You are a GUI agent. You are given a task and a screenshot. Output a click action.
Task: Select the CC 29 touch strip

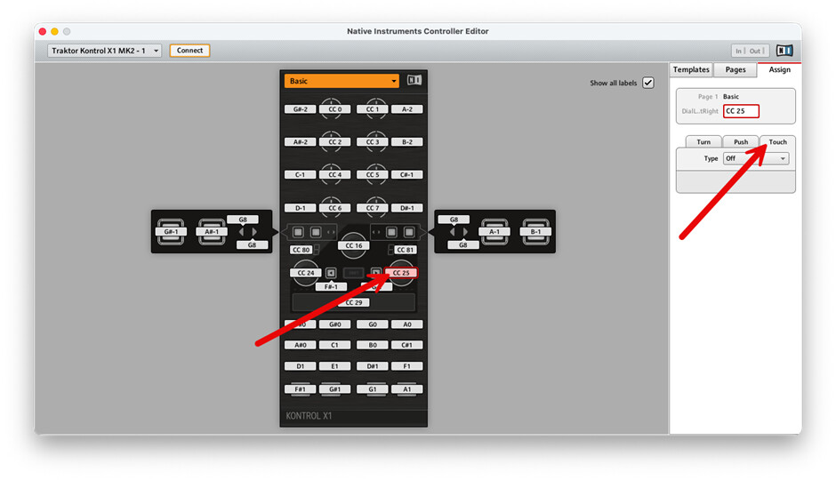click(354, 302)
